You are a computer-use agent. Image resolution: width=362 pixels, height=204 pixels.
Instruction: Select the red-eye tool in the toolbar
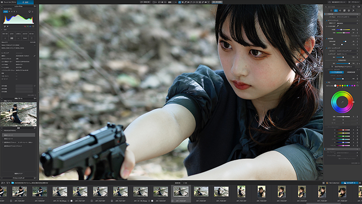[206, 2]
